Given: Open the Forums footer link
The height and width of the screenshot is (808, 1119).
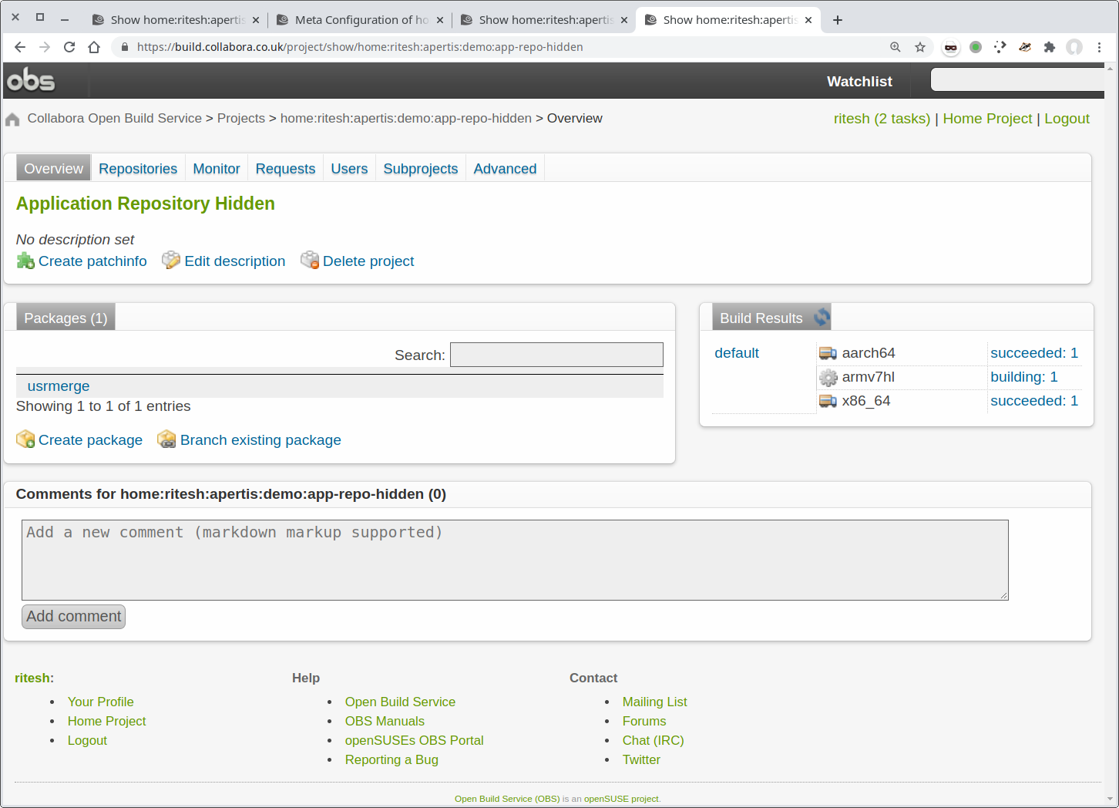Looking at the screenshot, I should coord(644,721).
